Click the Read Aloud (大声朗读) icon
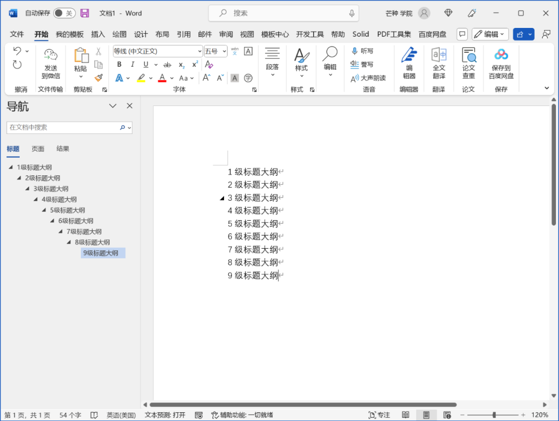559x421 pixels. 355,78
